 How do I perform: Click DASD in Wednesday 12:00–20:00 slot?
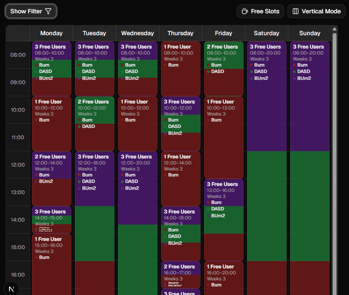coord(131,181)
